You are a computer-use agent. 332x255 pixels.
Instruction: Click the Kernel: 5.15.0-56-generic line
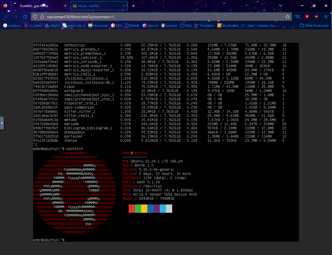click(148, 169)
